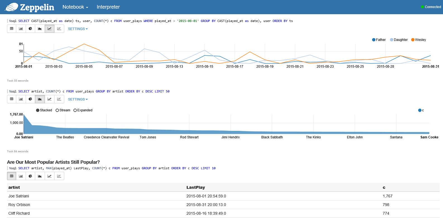The image size is (443, 218).
Task: Select pie chart icon in first paragraph
Action: pyautogui.click(x=30, y=29)
